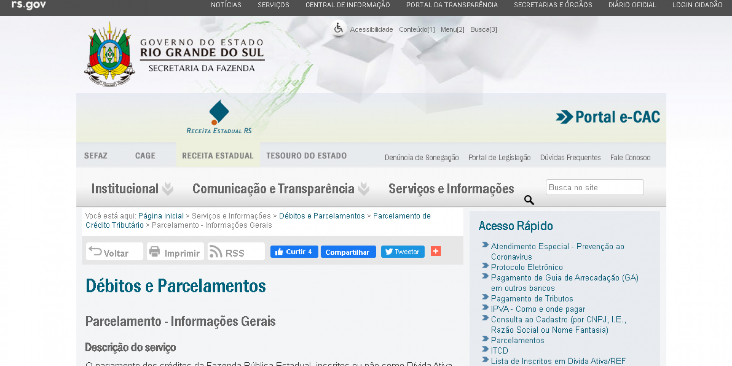Expand Comunicação e Transparência menu
This screenshot has width=732, height=366.
pyautogui.click(x=280, y=189)
